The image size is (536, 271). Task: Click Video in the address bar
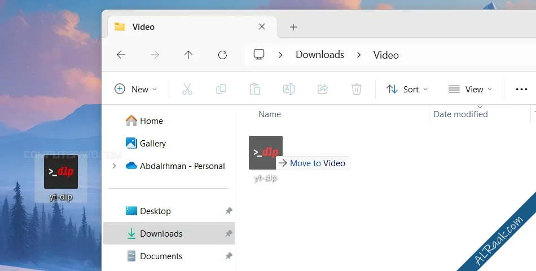[386, 55]
